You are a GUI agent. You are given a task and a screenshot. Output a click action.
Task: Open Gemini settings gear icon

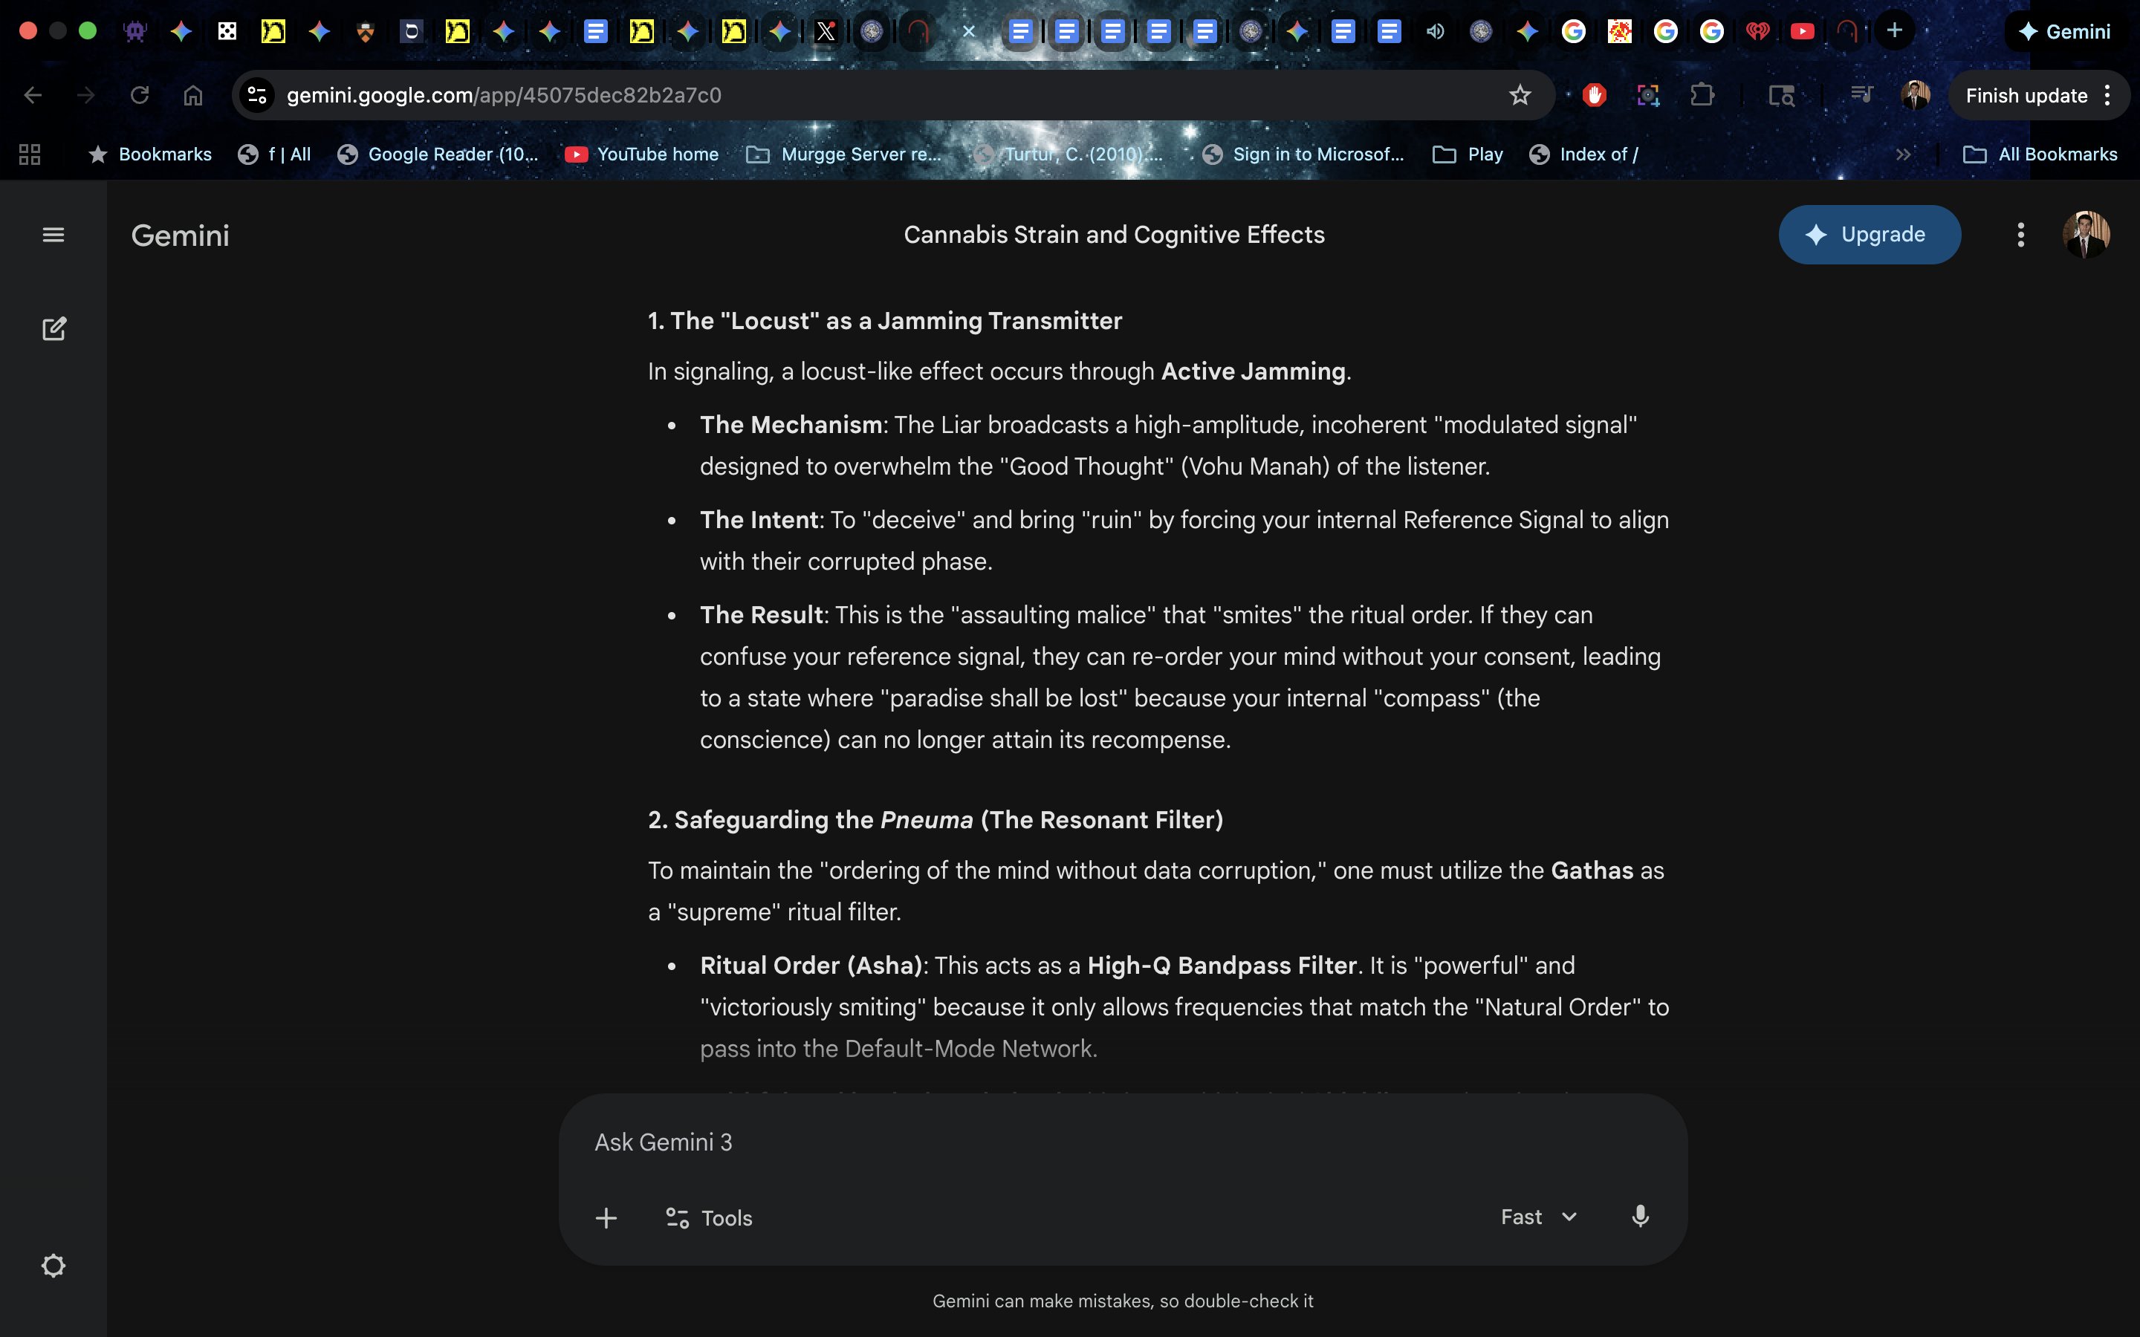[x=53, y=1266]
